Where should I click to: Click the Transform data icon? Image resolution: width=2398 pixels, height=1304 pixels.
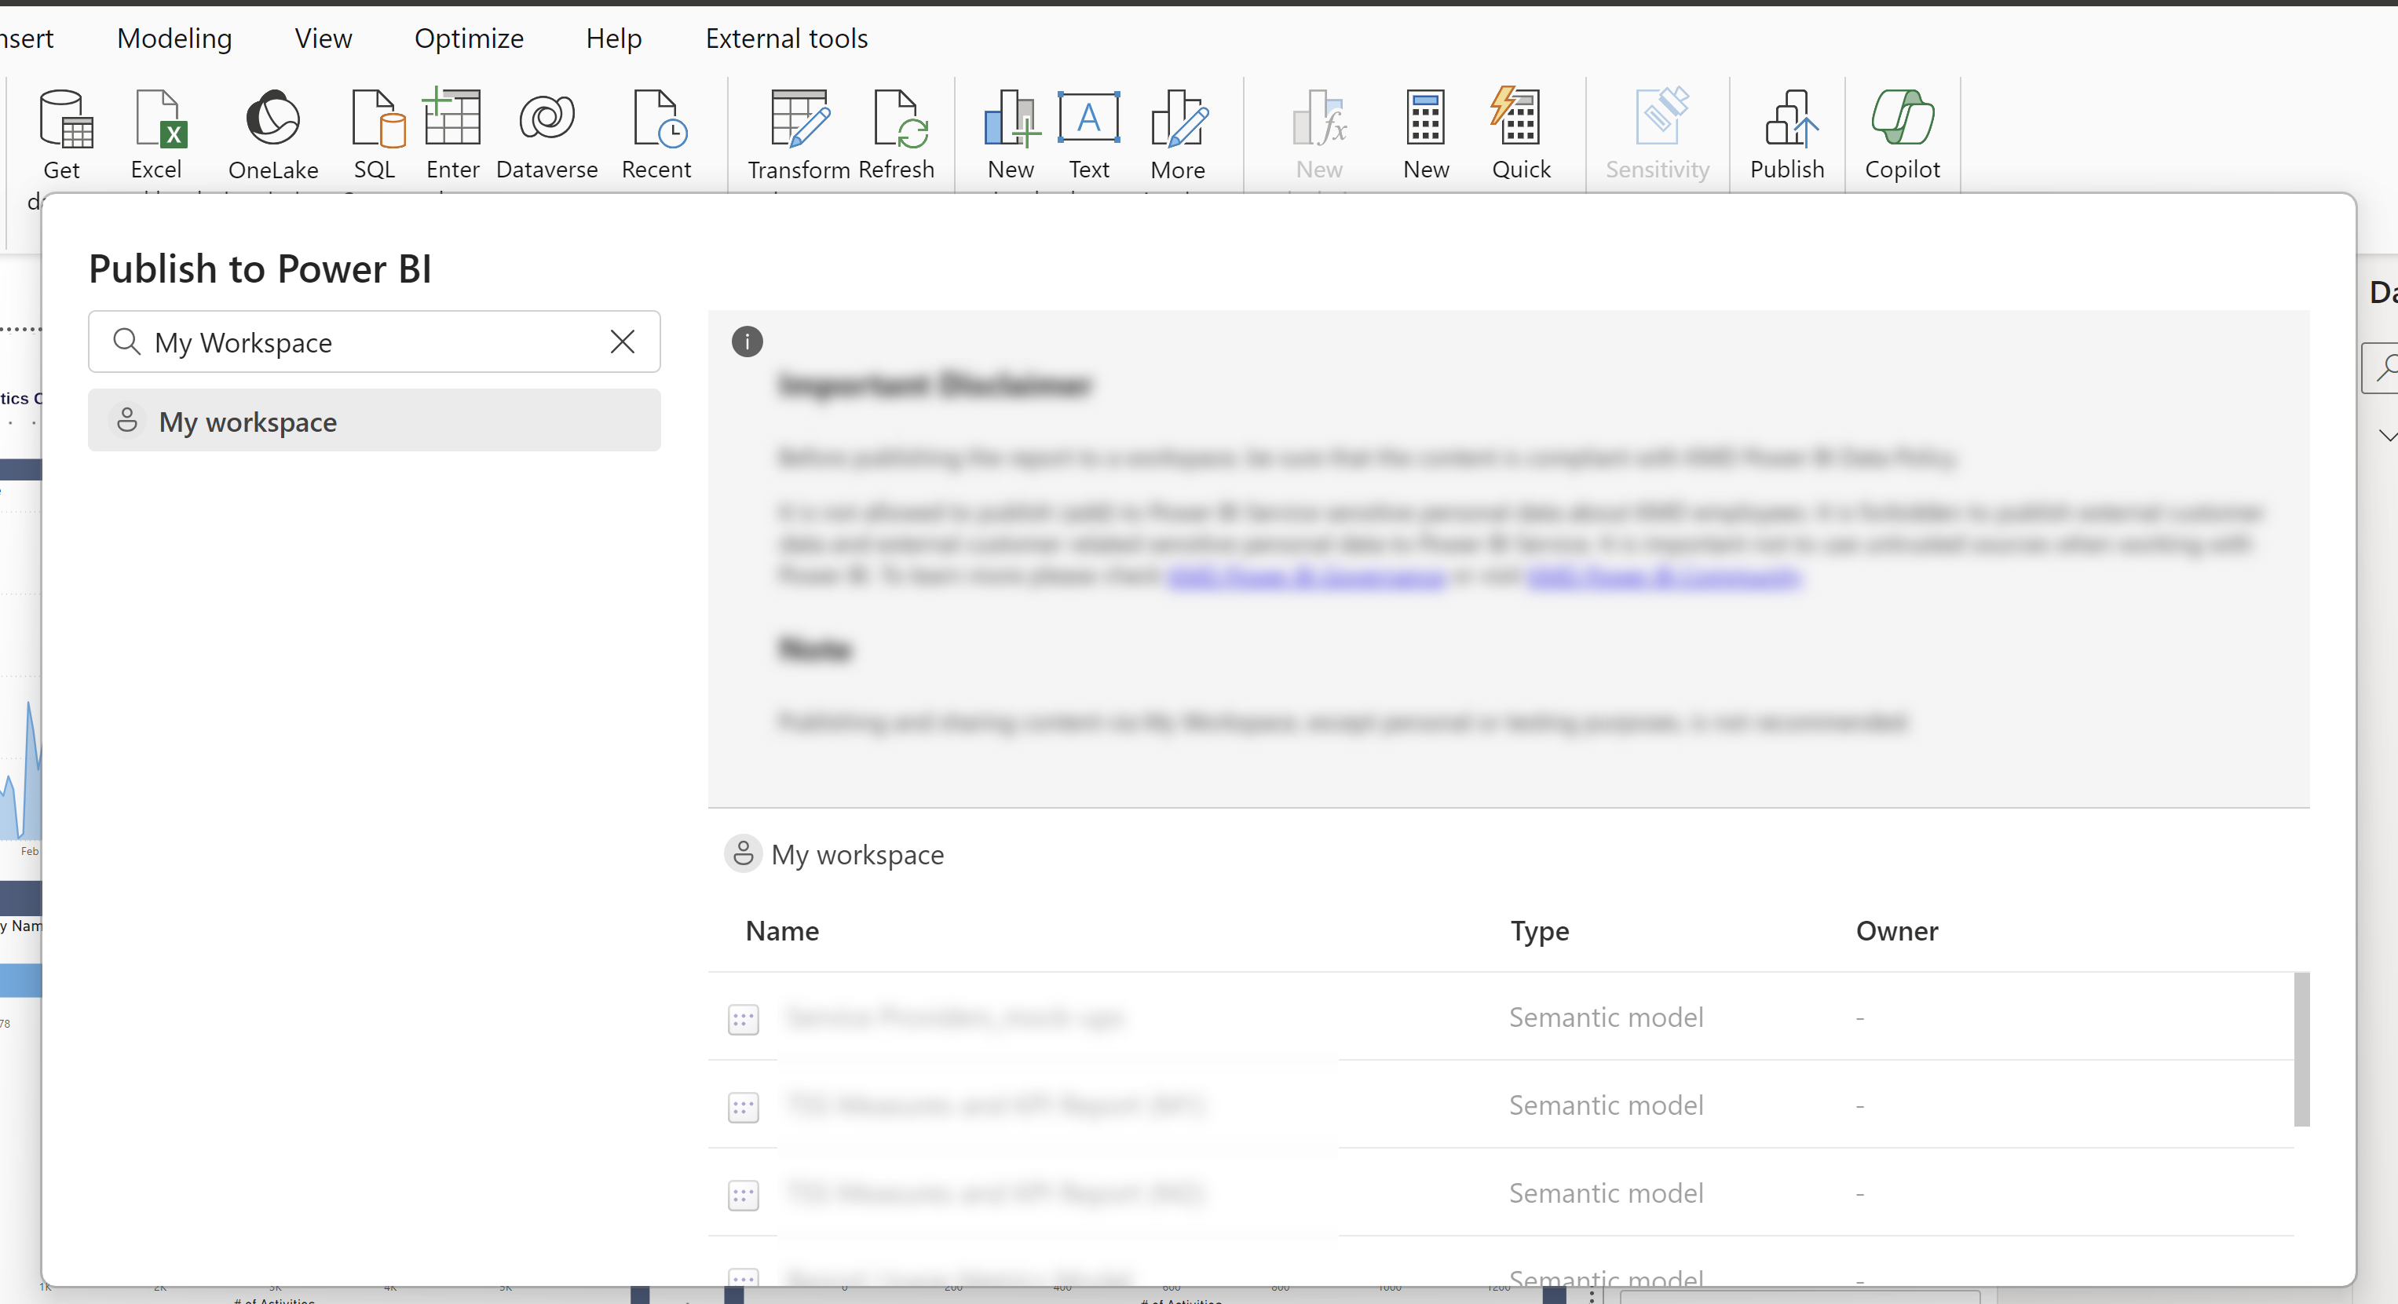click(799, 119)
